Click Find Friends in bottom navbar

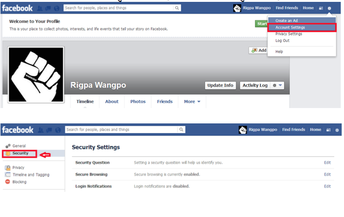click(x=294, y=129)
